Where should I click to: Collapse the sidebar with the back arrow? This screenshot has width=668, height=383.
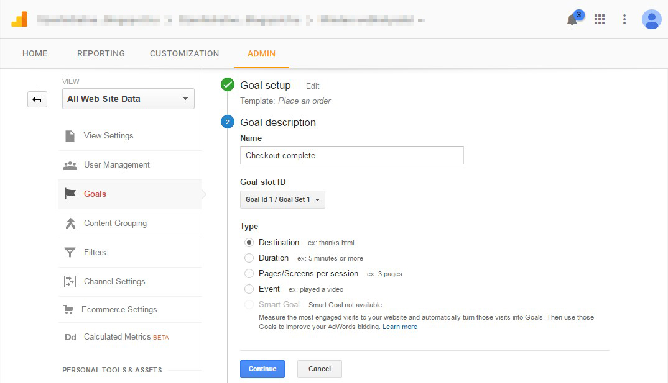pos(37,99)
